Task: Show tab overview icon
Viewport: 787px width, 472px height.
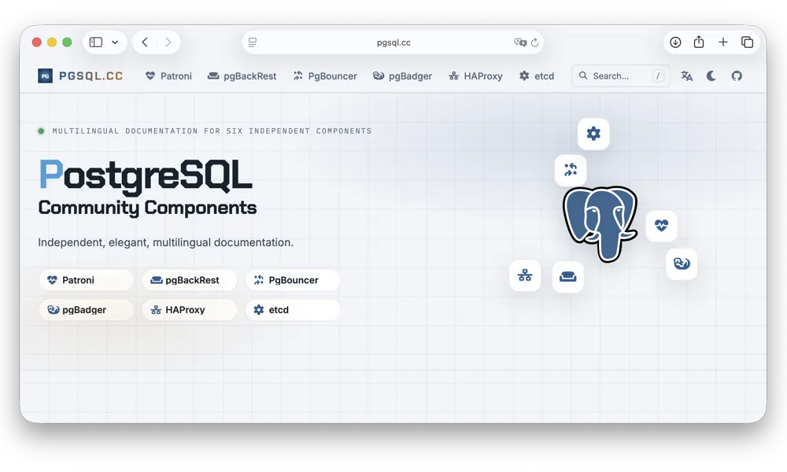Action: [x=747, y=42]
